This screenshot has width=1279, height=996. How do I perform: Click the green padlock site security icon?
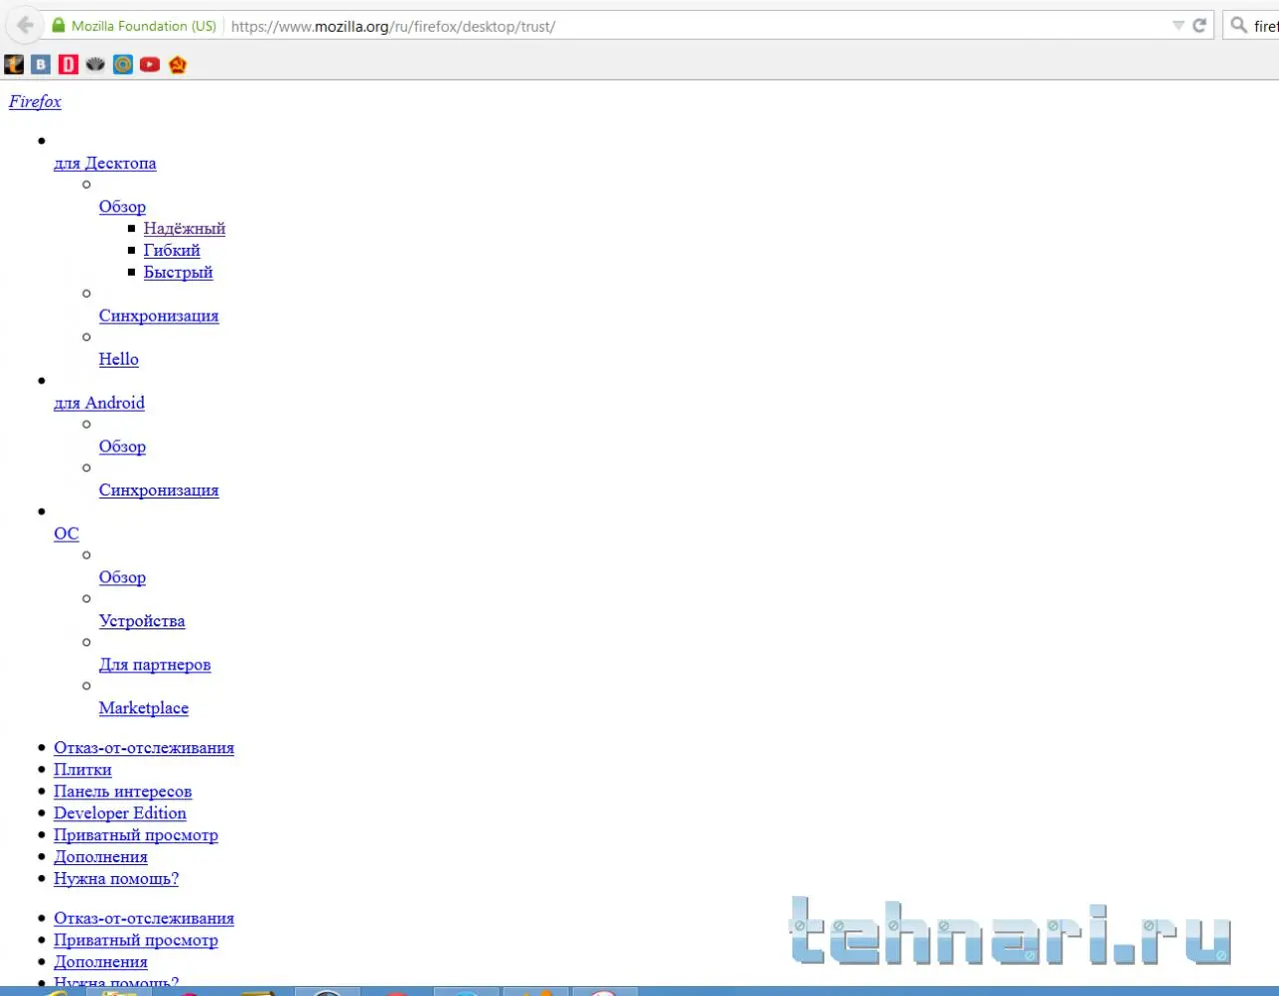(x=59, y=26)
